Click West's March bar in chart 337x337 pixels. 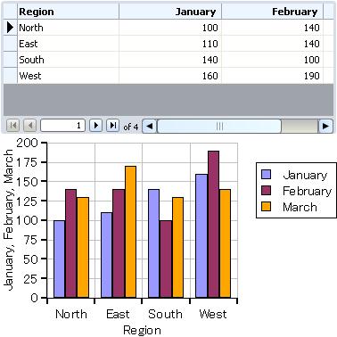[225, 243]
